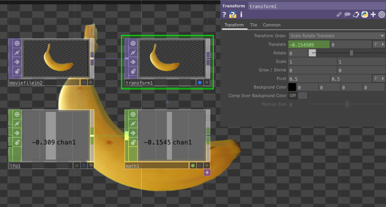Open Python help icon in parameter header

233,15
